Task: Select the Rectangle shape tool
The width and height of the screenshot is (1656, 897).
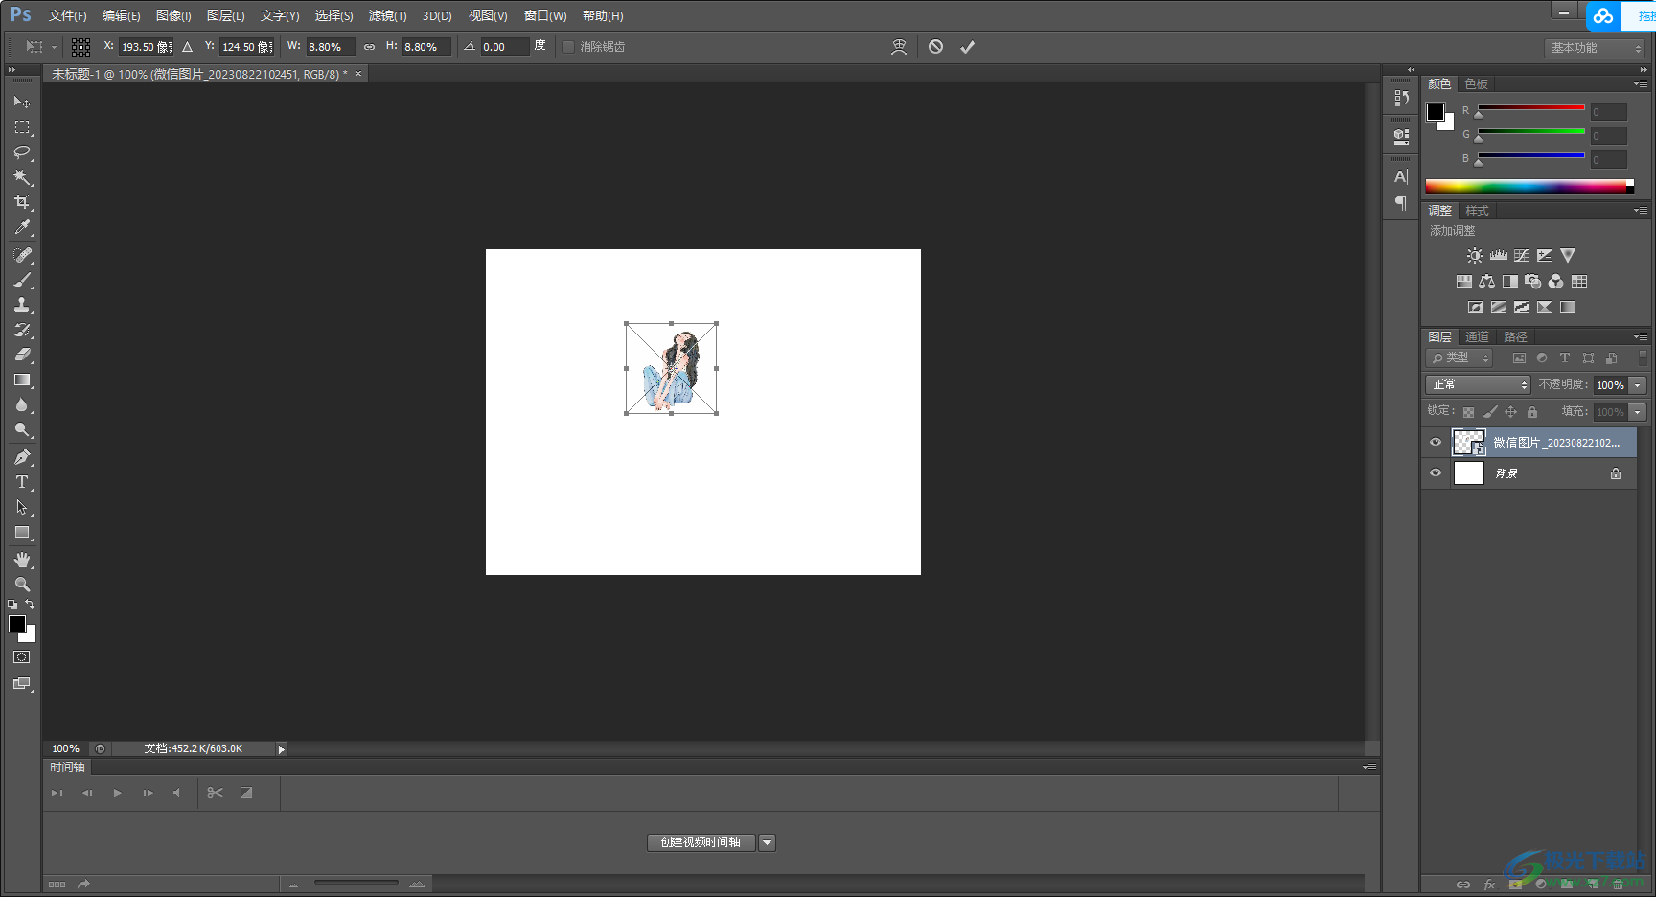Action: [x=22, y=532]
